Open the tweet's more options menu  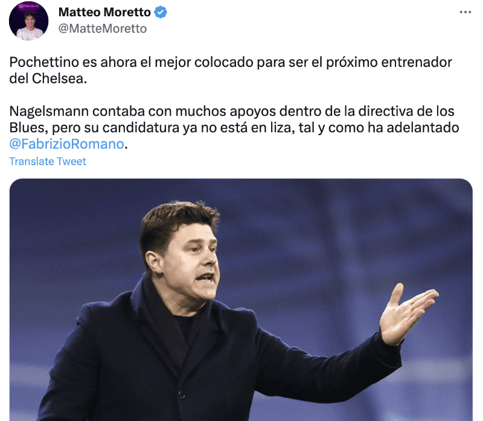pyautogui.click(x=465, y=12)
